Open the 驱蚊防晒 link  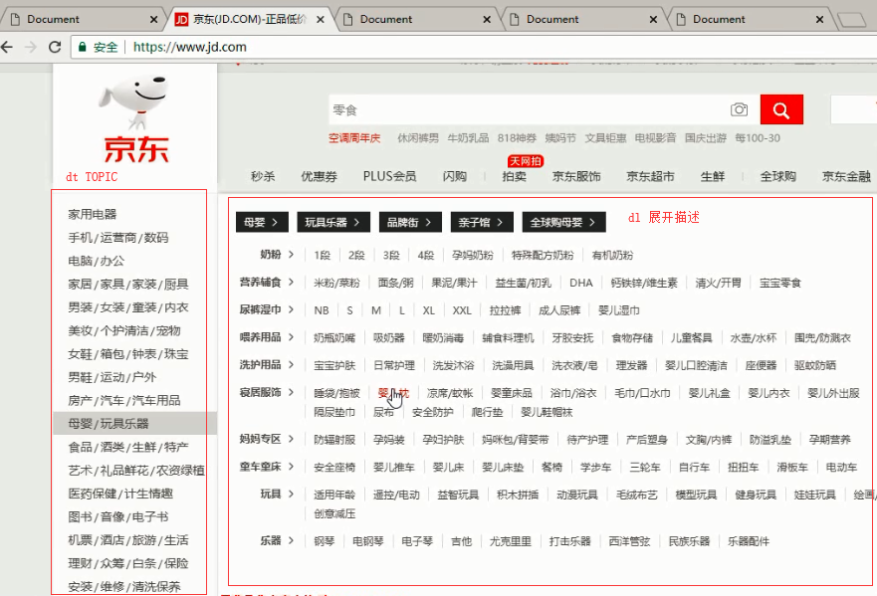815,365
